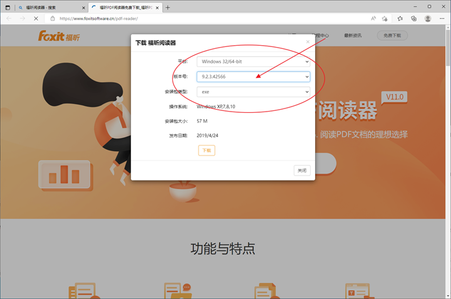The image size is (451, 299).
Task: Click the 57 M package size text
Action: coord(202,121)
